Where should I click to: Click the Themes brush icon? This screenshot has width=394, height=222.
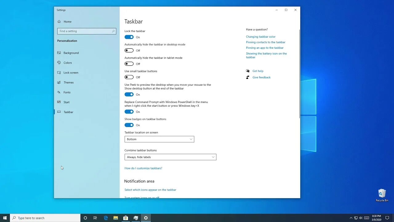click(59, 82)
